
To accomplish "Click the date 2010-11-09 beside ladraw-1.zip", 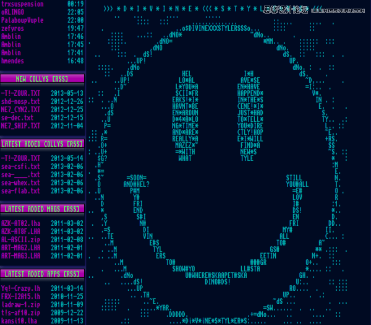I will pos(67,305).
